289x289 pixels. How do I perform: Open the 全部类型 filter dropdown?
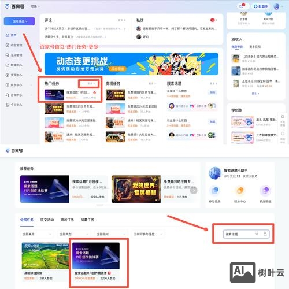[x=74, y=234]
